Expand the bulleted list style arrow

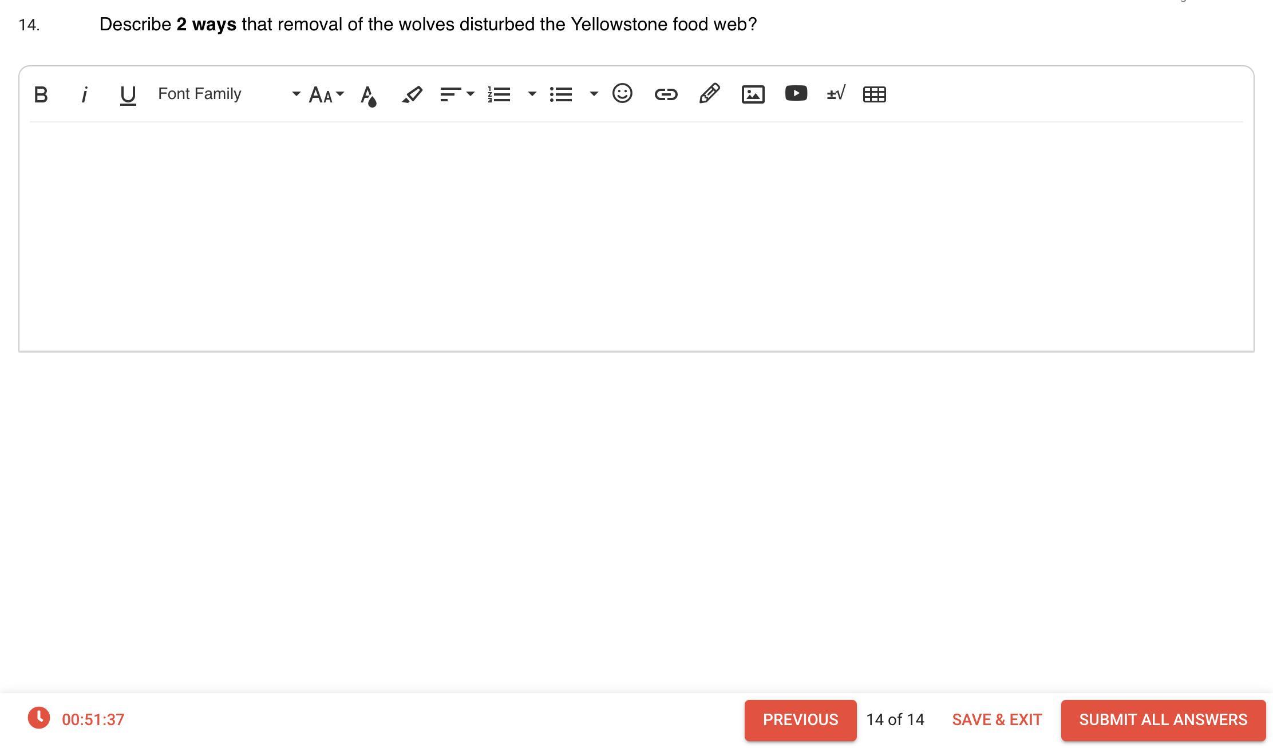(594, 94)
